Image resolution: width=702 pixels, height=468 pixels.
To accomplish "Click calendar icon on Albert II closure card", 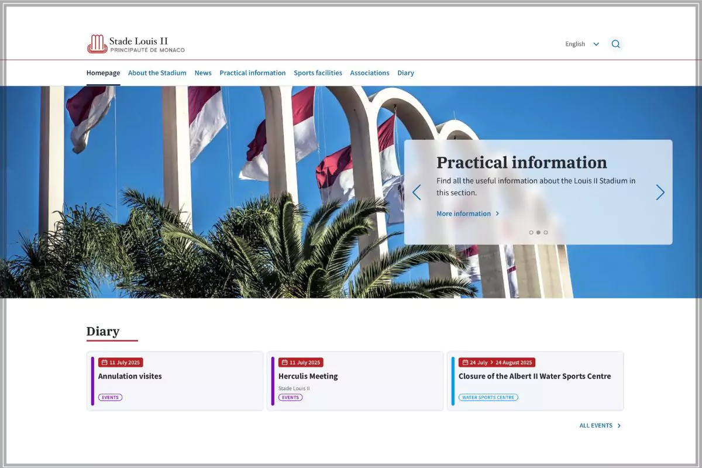I will coord(465,363).
